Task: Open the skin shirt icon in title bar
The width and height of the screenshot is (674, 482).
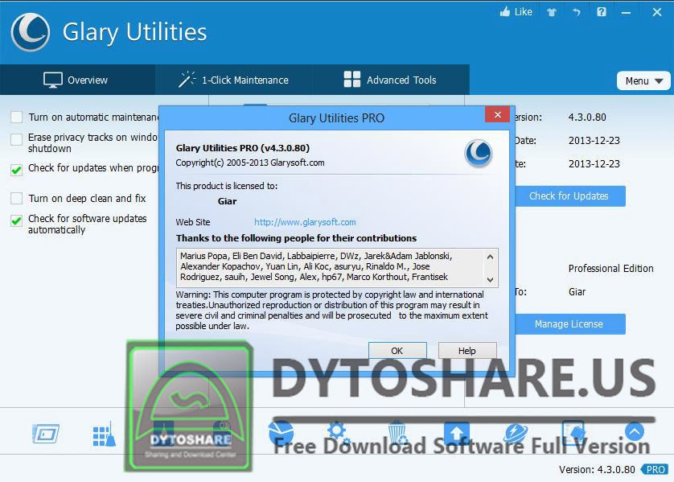Action: (552, 12)
